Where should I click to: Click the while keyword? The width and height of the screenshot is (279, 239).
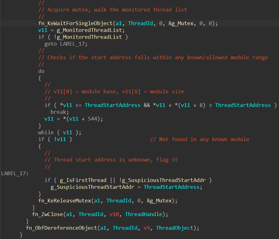46,132
